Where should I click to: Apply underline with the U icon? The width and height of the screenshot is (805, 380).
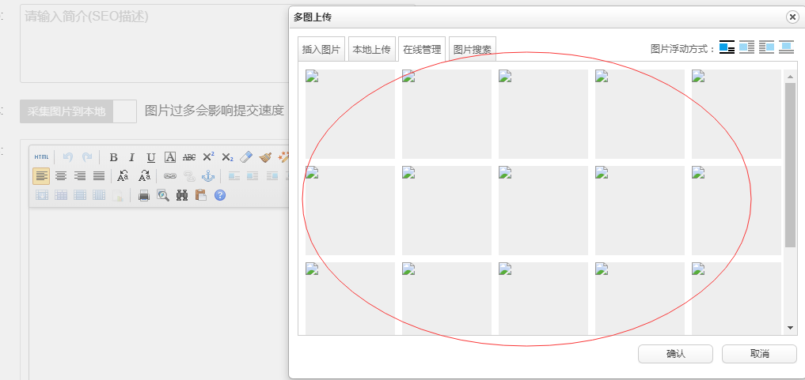click(x=150, y=156)
